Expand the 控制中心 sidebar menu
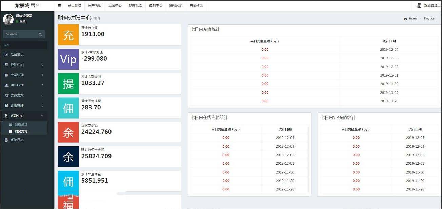 [24, 65]
